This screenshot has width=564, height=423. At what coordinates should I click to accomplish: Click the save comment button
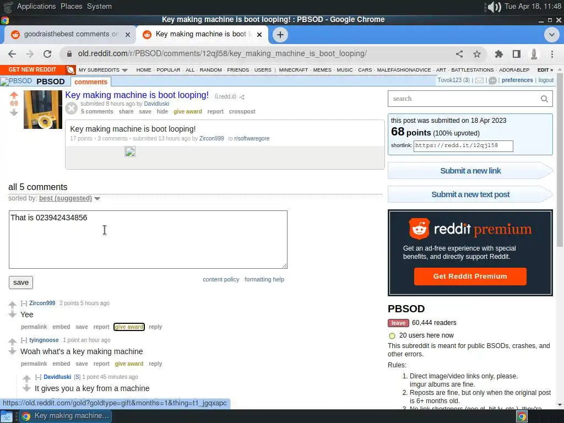[21, 283]
